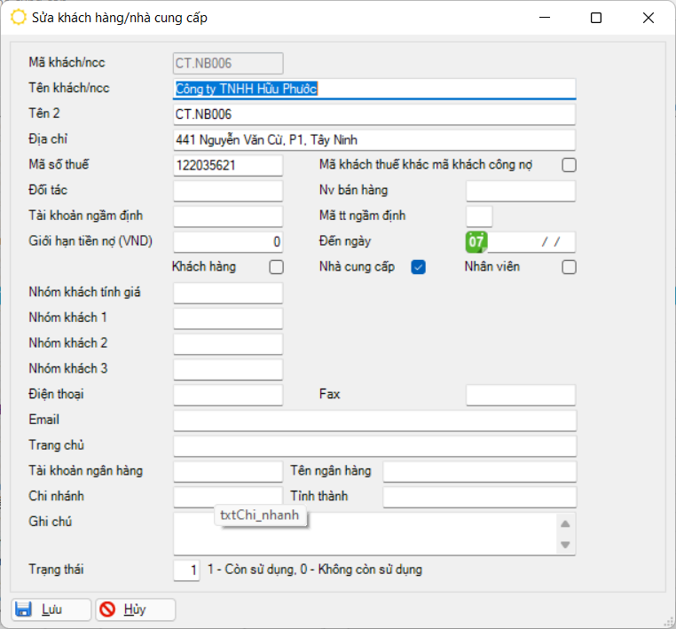
Task: Maximize the Sửa khách hàng window
Action: 596,18
